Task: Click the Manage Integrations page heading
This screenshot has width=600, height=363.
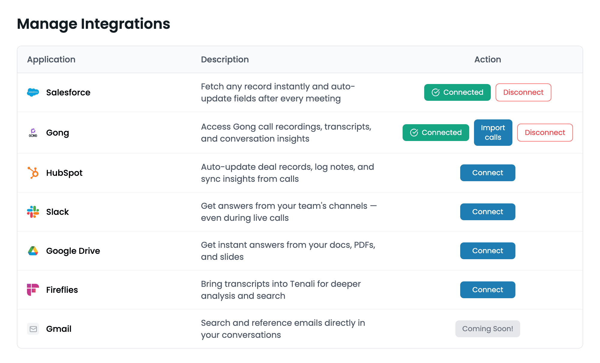Action: 94,24
